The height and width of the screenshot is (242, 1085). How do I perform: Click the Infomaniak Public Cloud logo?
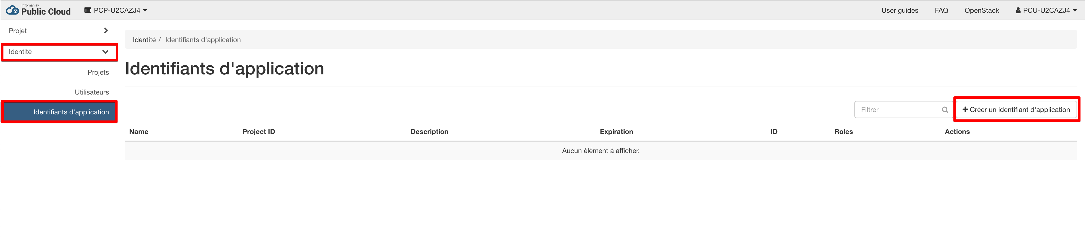click(x=38, y=10)
